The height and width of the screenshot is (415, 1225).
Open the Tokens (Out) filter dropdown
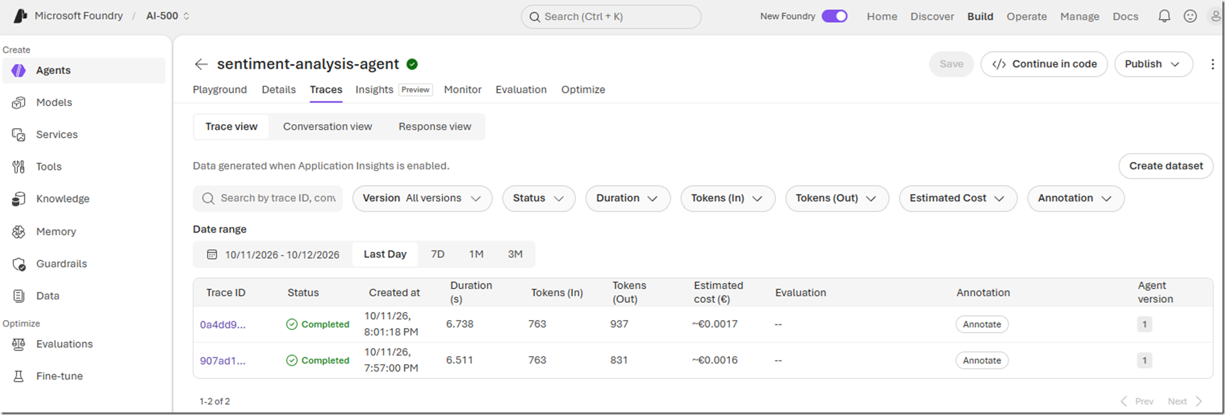[837, 199]
